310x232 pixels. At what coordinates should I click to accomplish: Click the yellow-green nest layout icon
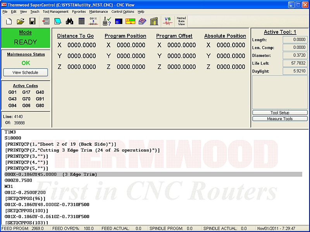[x=130, y=21]
